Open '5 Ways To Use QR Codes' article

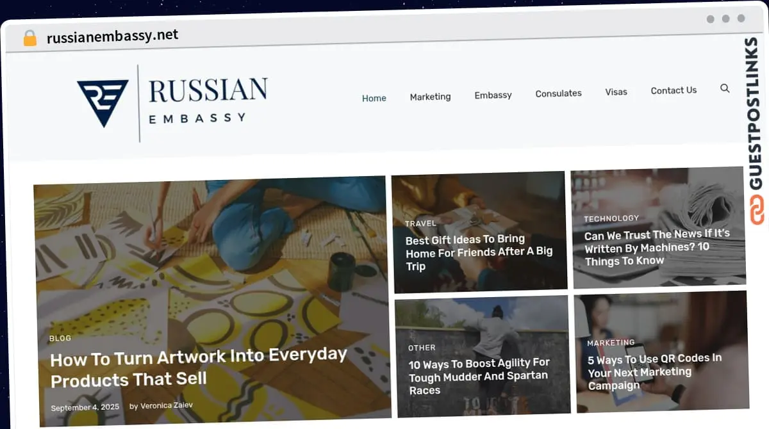(x=655, y=371)
